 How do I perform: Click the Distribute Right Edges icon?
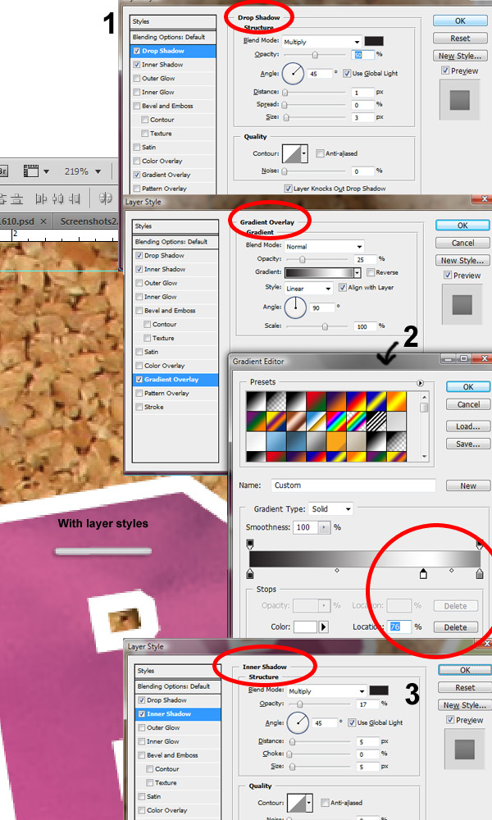point(75,198)
